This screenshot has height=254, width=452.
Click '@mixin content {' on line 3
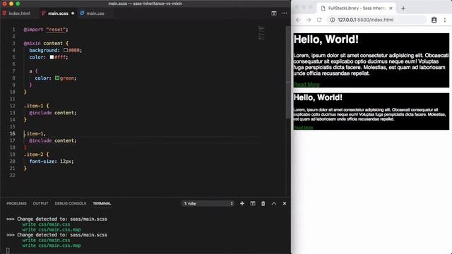coord(46,43)
